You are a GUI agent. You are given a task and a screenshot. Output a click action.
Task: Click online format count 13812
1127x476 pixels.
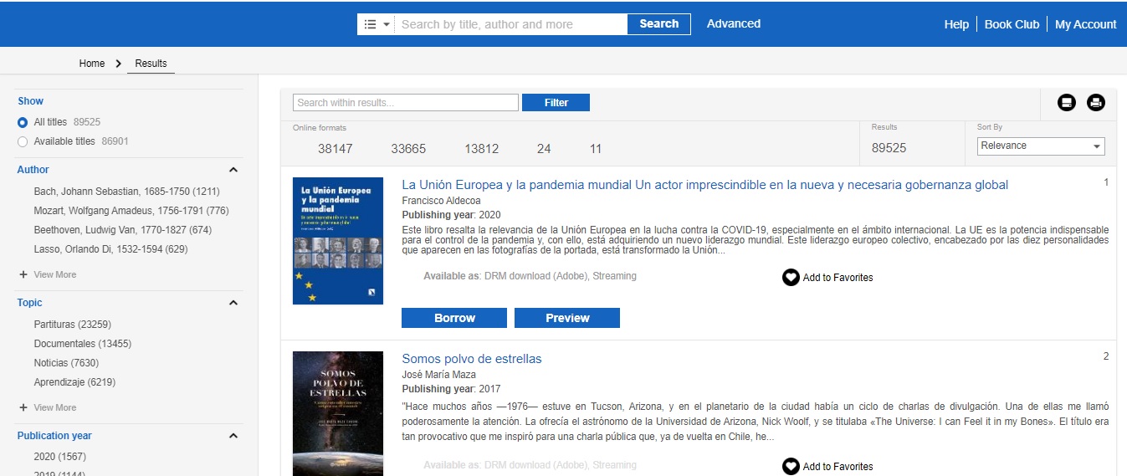482,149
